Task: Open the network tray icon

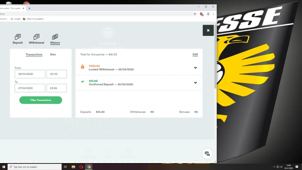Action: 278,167
